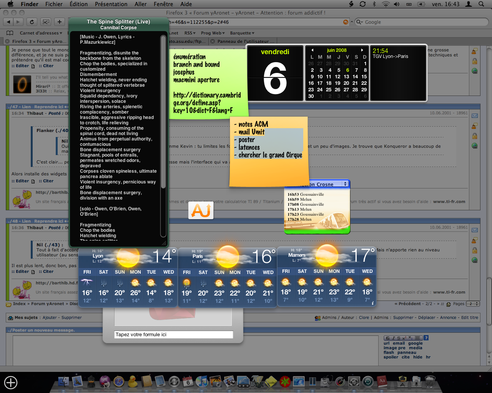
Task: Open Time Machine from the dock
Action: [368, 381]
